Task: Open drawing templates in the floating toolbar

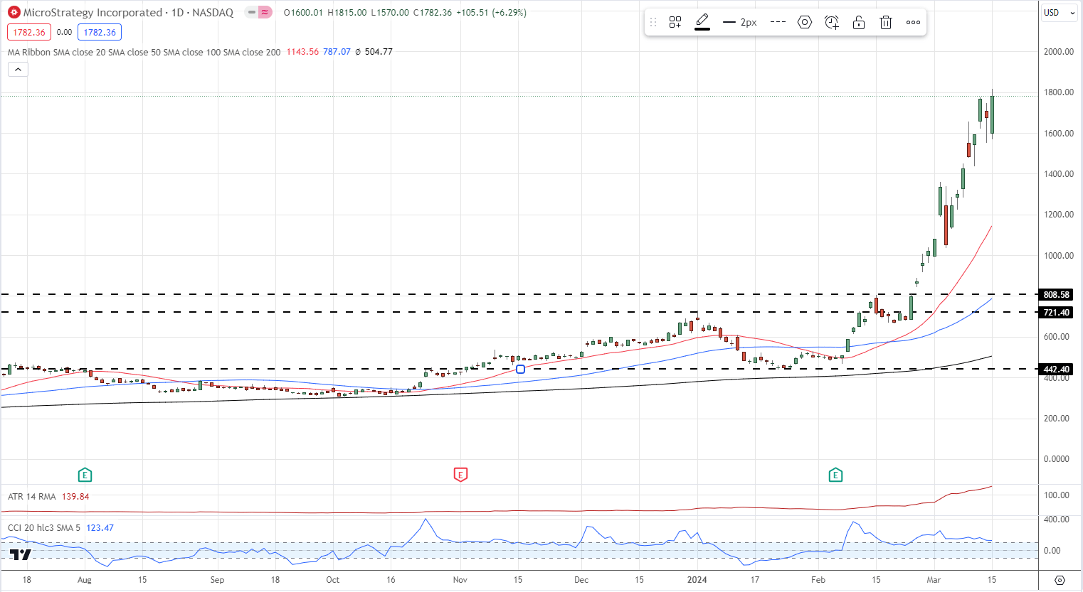Action: [x=675, y=22]
